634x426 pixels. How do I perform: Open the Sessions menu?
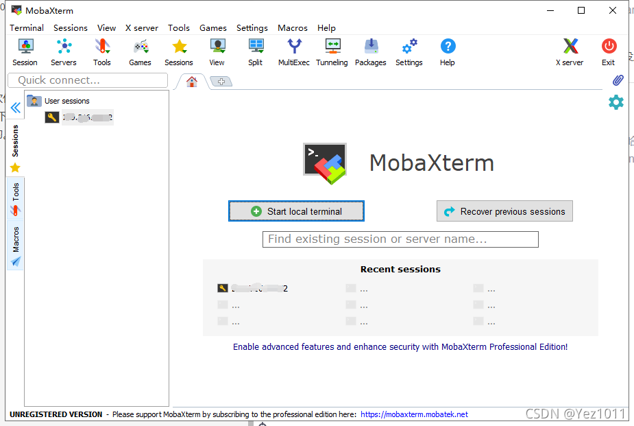click(x=71, y=28)
